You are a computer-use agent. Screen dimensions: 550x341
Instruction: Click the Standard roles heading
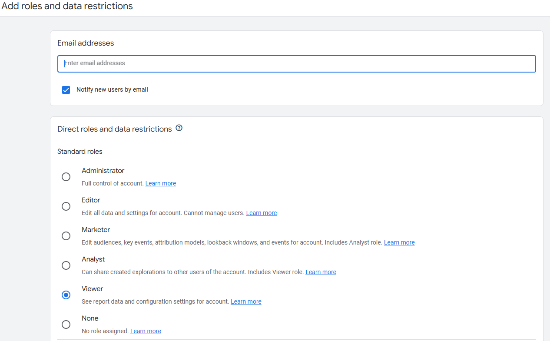pos(80,152)
